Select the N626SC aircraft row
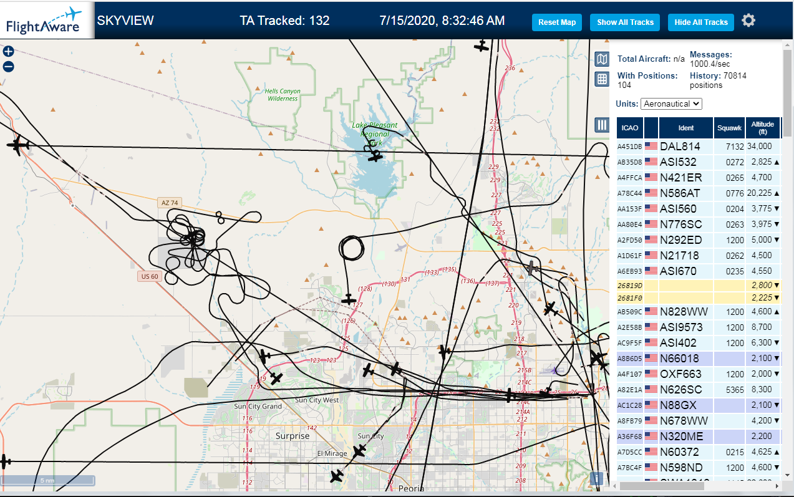Viewport: 794px width, 497px height. pyautogui.click(x=699, y=390)
